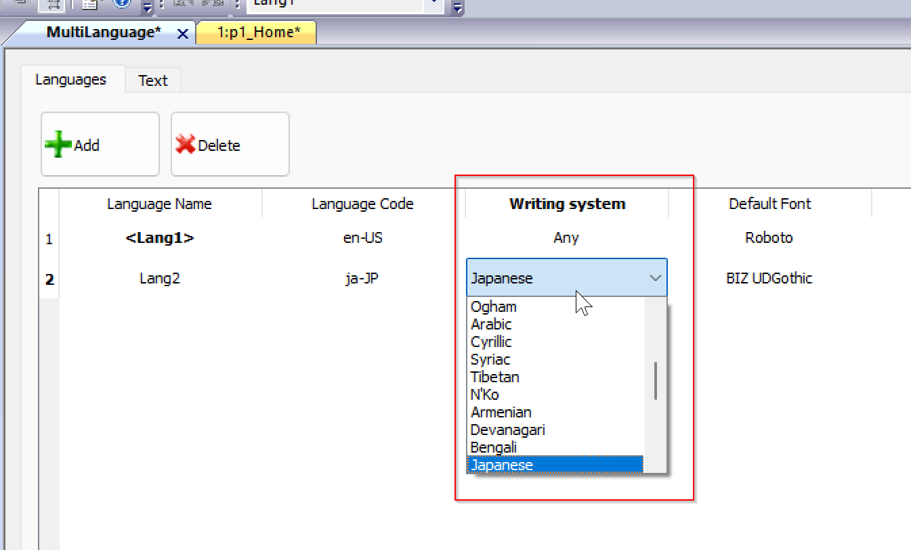Click the Language Name column header
Viewport: 911px width, 550px height.
(160, 204)
